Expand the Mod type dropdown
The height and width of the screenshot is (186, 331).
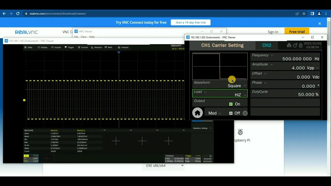click(220, 113)
